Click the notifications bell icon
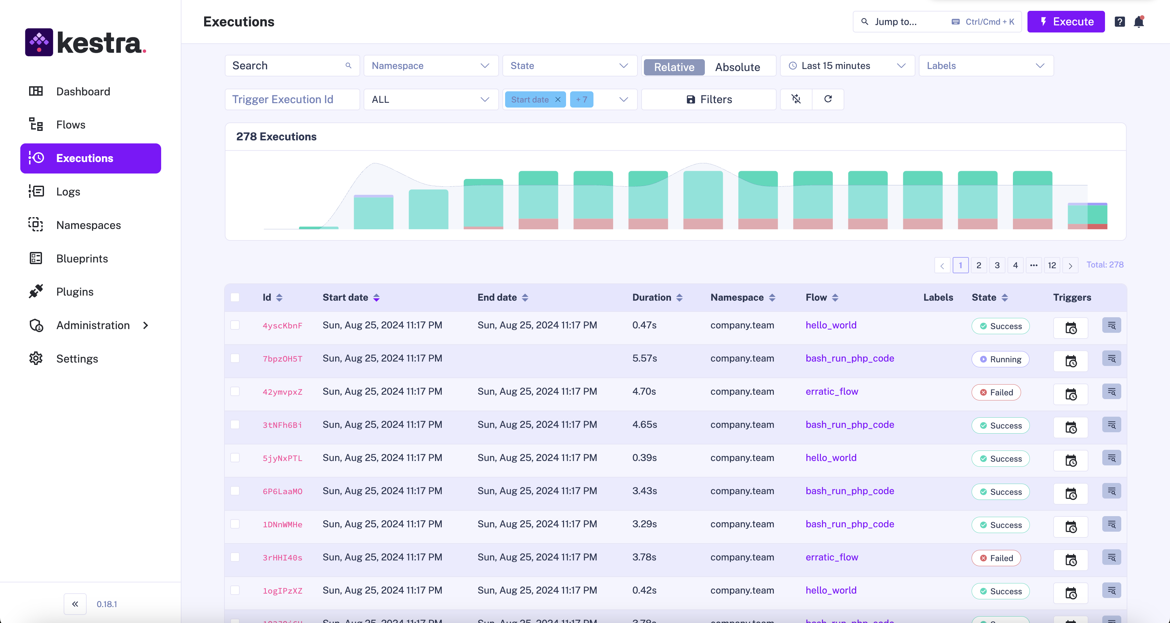 pos(1138,22)
